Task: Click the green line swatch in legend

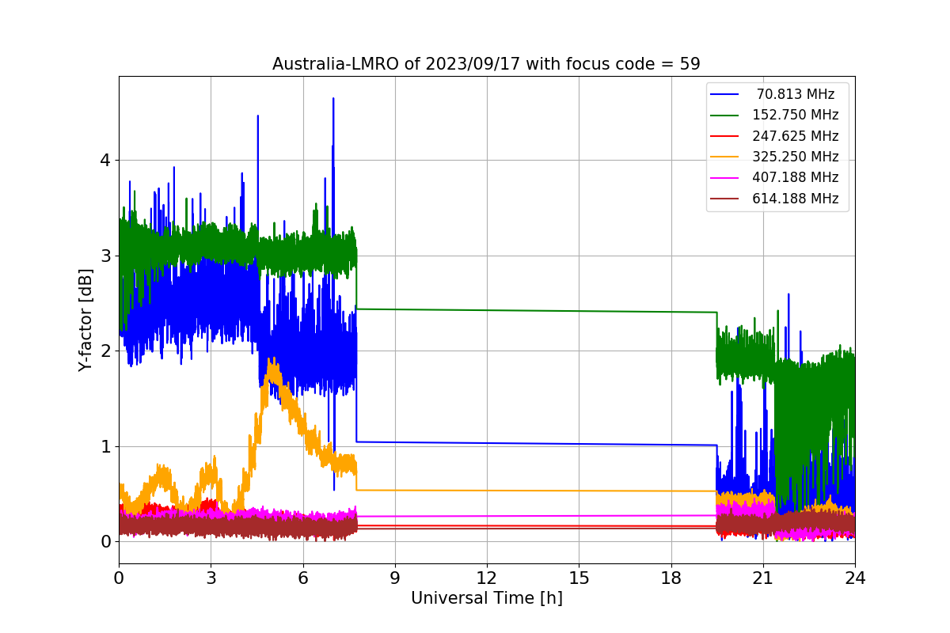Action: [x=726, y=116]
